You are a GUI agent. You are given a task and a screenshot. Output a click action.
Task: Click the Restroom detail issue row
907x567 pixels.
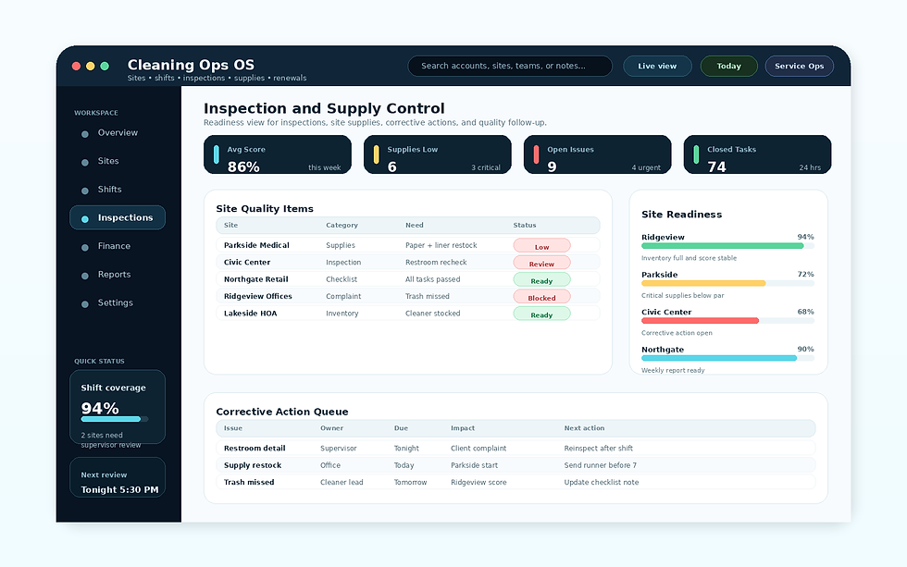(516, 448)
